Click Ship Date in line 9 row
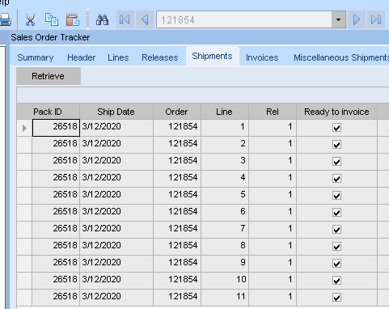The width and height of the screenshot is (389, 309). click(x=116, y=264)
